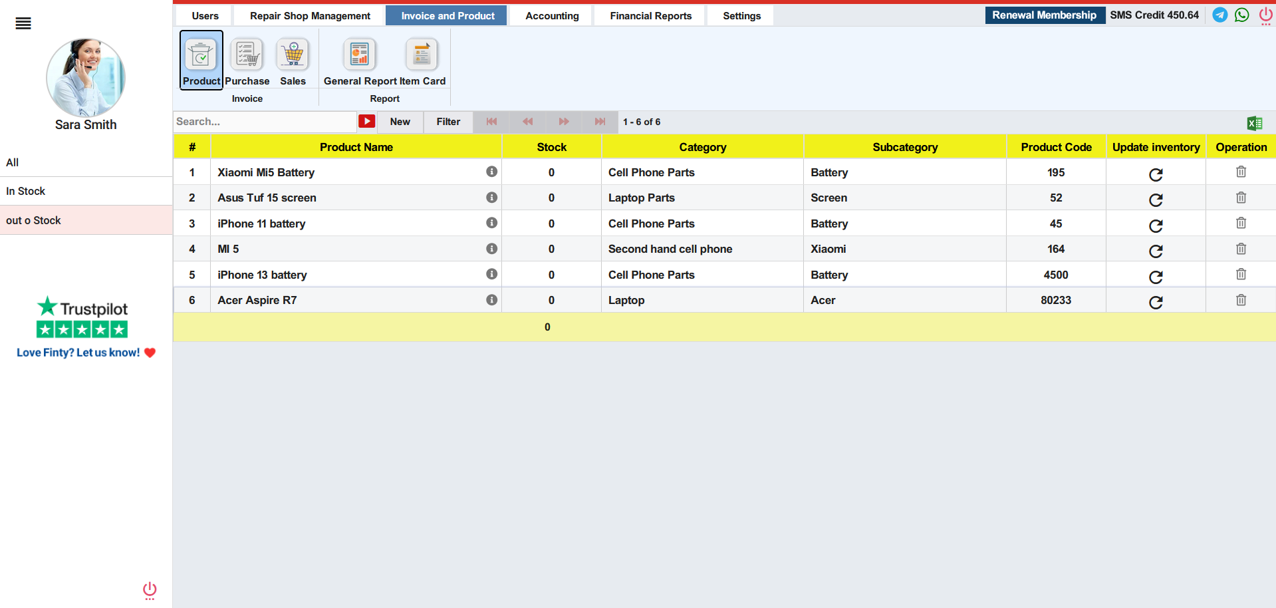Click SMS Credit 450.64 label
Screen dimensions: 1276x608
(x=1154, y=15)
